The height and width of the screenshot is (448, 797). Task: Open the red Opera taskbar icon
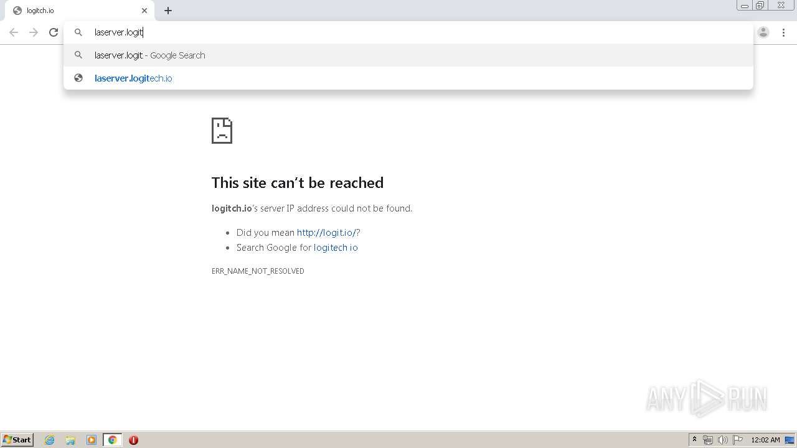[x=133, y=440]
